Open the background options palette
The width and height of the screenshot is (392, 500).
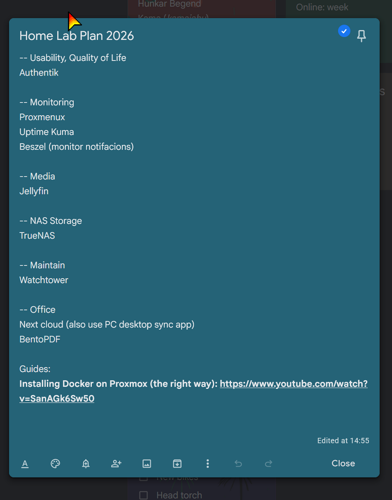click(x=55, y=463)
